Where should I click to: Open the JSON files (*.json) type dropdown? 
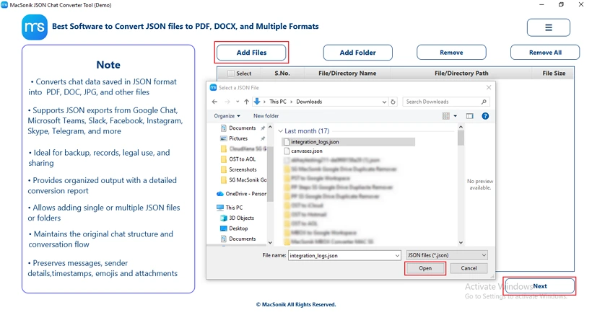[x=447, y=255]
